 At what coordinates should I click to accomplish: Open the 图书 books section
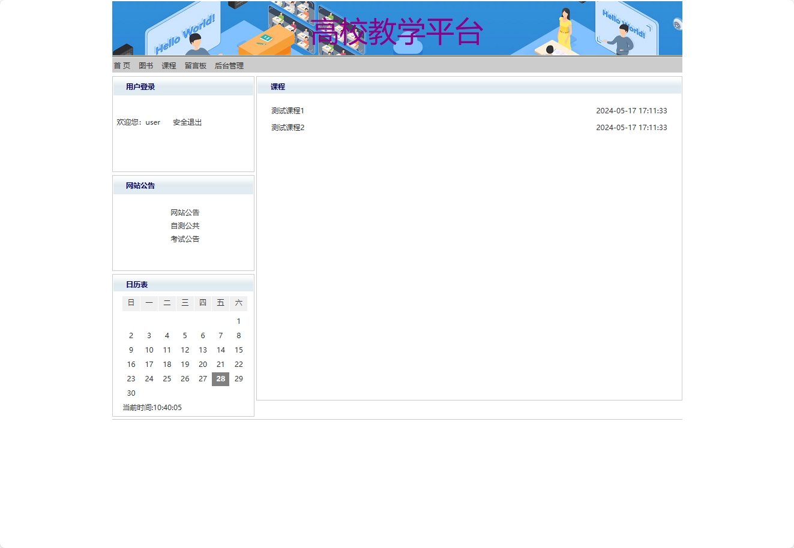pos(145,66)
